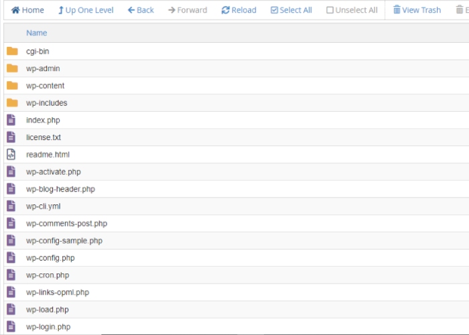469x335 pixels.
Task: Click Unselect All
Action: (352, 10)
